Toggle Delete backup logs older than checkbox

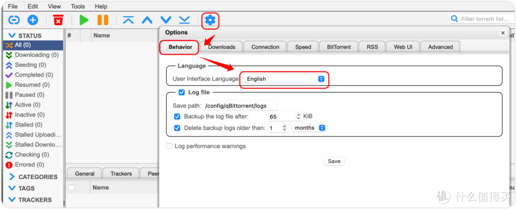click(x=177, y=128)
